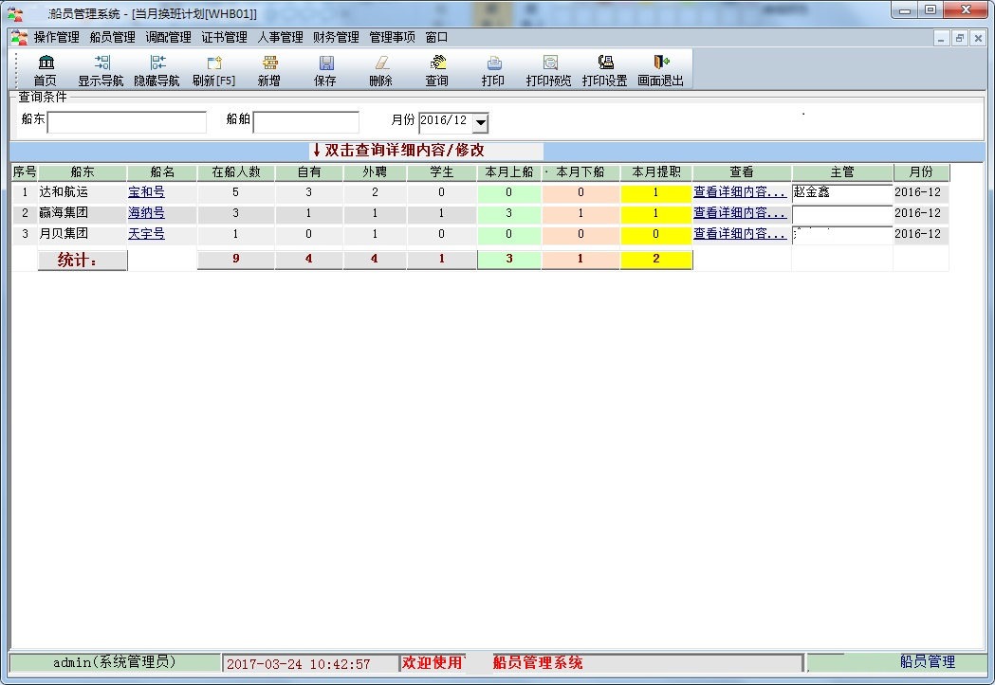Add a new record with 新增
This screenshot has width=995, height=685.
(269, 70)
